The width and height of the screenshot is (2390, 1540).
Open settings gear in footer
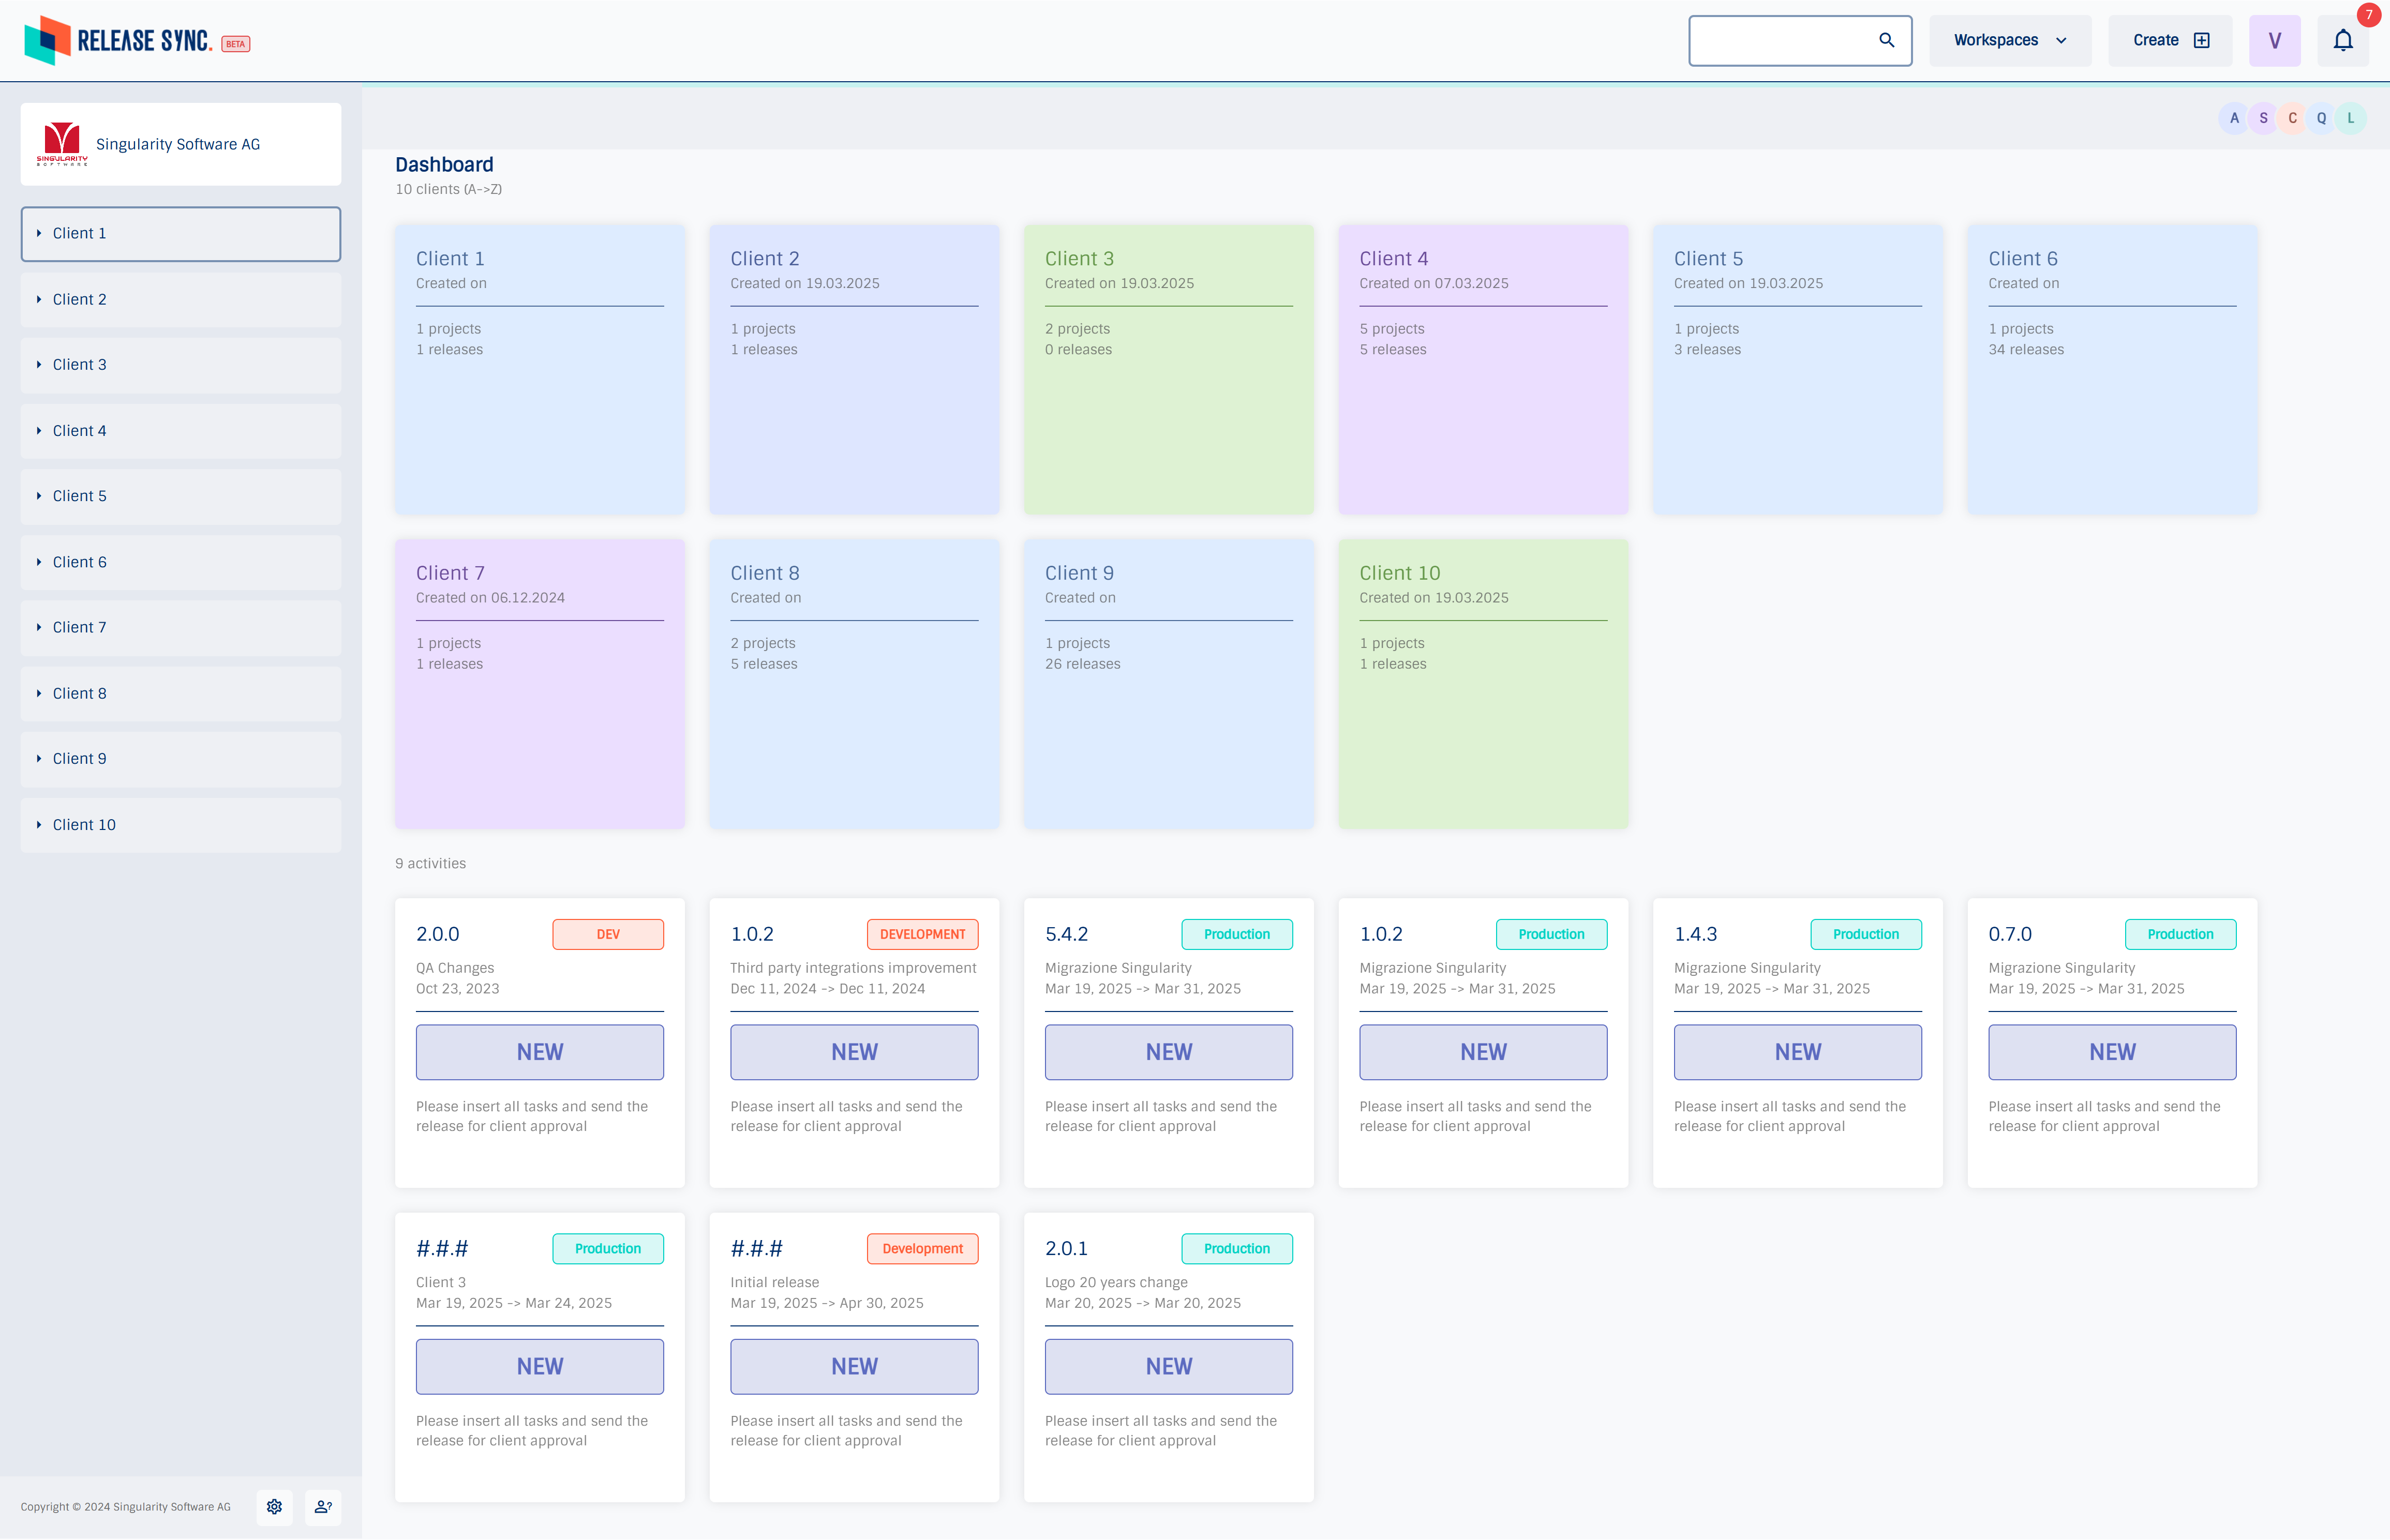[274, 1506]
